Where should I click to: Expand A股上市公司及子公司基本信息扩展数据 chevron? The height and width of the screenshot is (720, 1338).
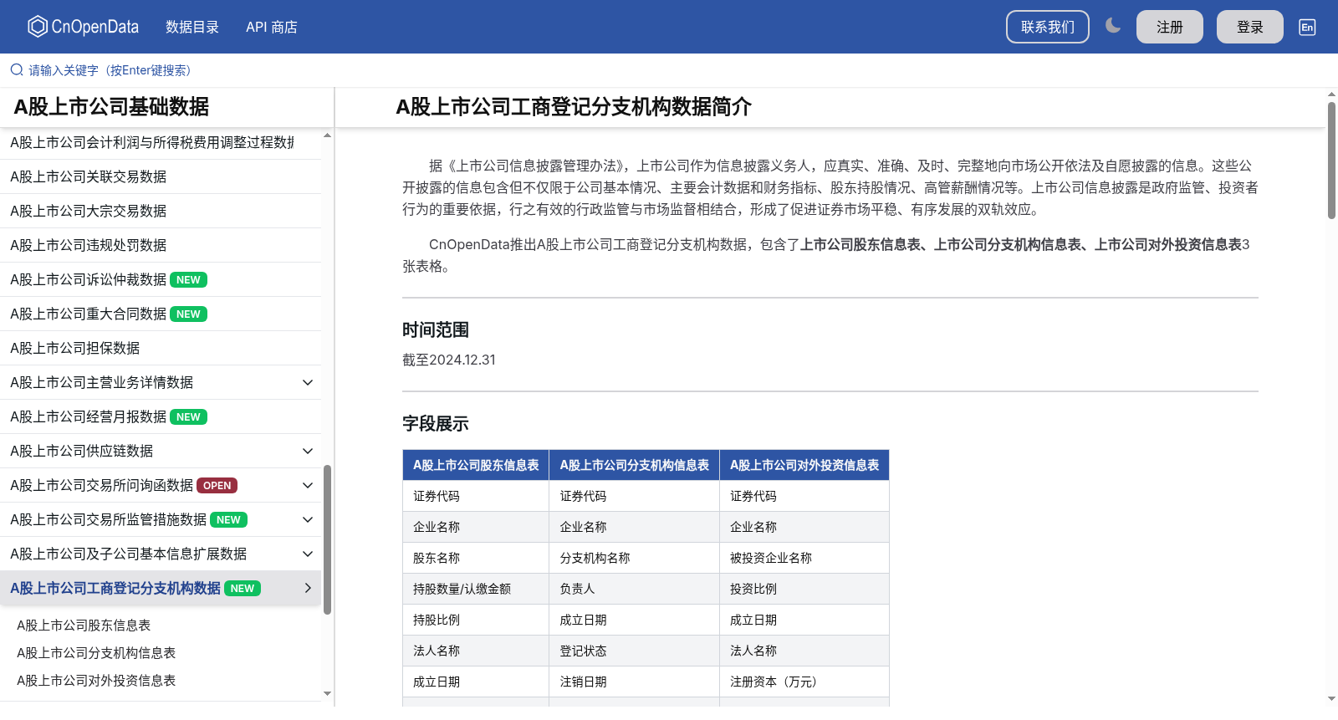pyautogui.click(x=308, y=554)
